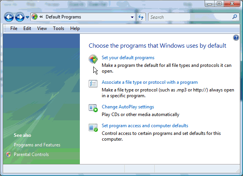Maximize the Default Programs window
This screenshot has height=176, width=243.
tap(219, 3)
